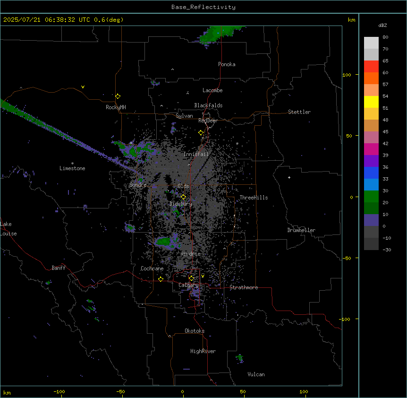Viewport: 407px width, 398px height.
Task: Click the white caret marker northwest of Ponoka
Action: tap(173, 69)
